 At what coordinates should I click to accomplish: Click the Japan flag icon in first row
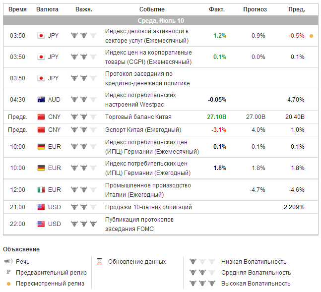41,36
